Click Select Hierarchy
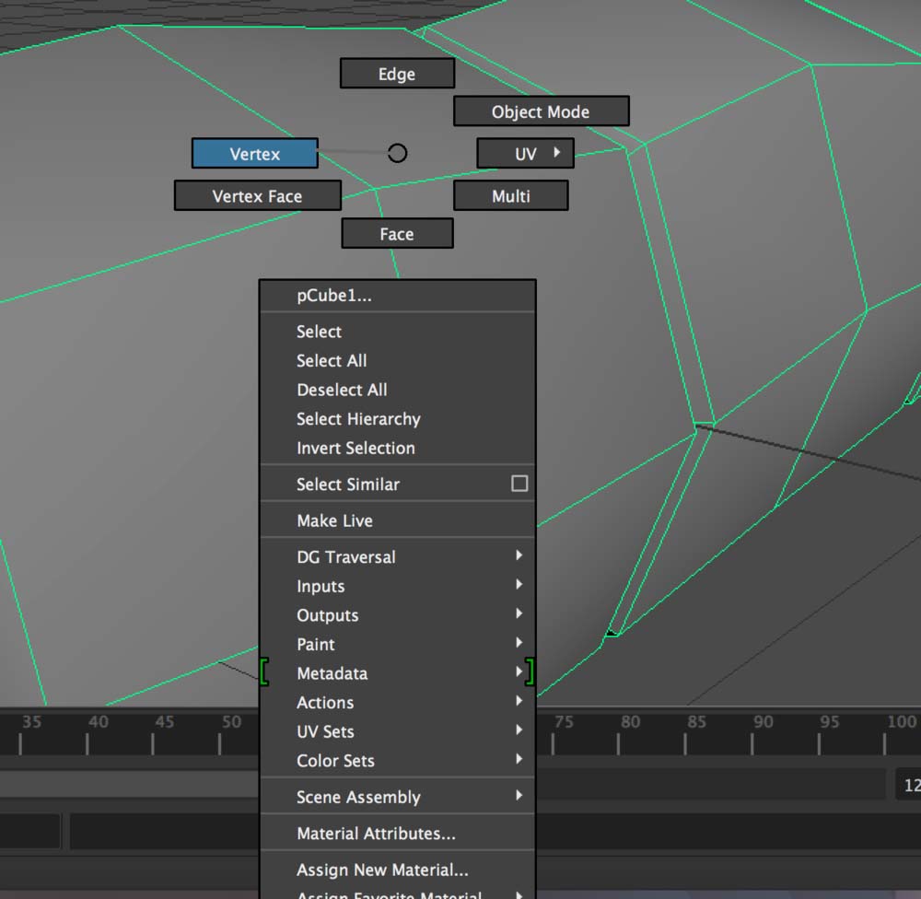Screen dimensions: 921x899 (x=398, y=419)
